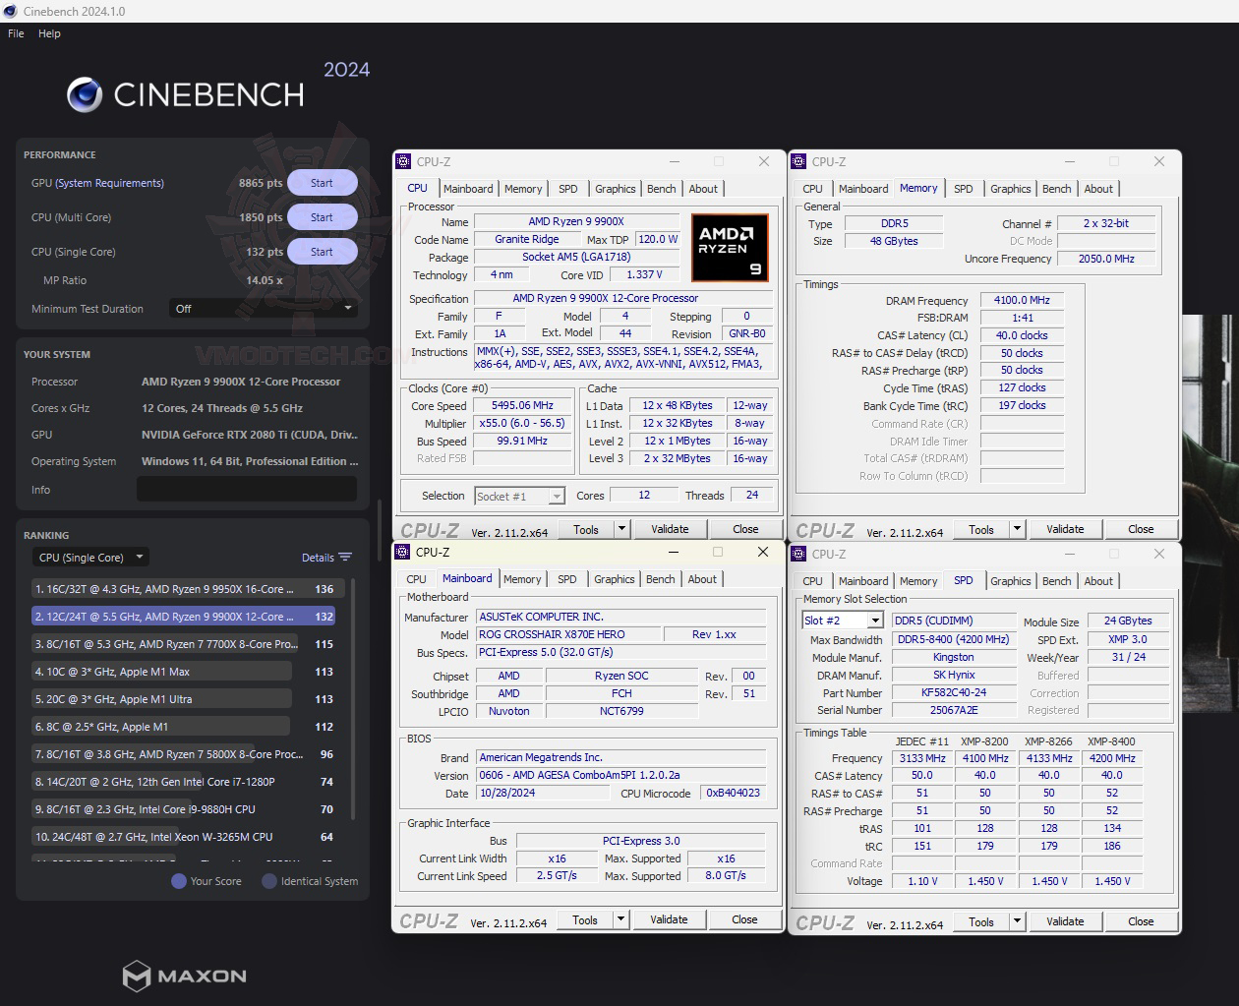Open the CPU (Single Core) ranking dropdown
This screenshot has width=1239, height=1006.
pyautogui.click(x=89, y=557)
